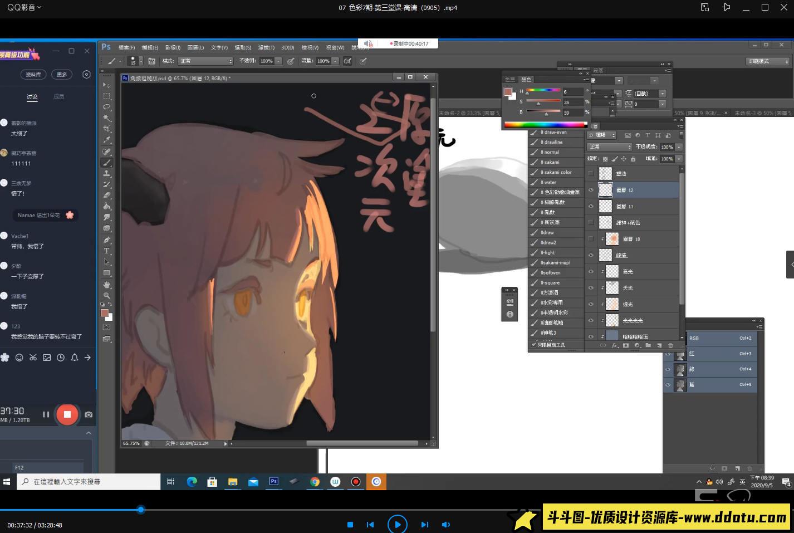Click the delete layer trash icon
794x533 pixels.
pyautogui.click(x=670, y=345)
